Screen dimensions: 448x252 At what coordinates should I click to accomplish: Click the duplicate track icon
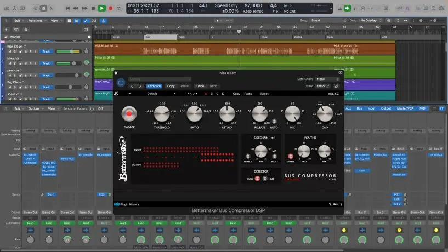pyautogui.click(x=16, y=30)
